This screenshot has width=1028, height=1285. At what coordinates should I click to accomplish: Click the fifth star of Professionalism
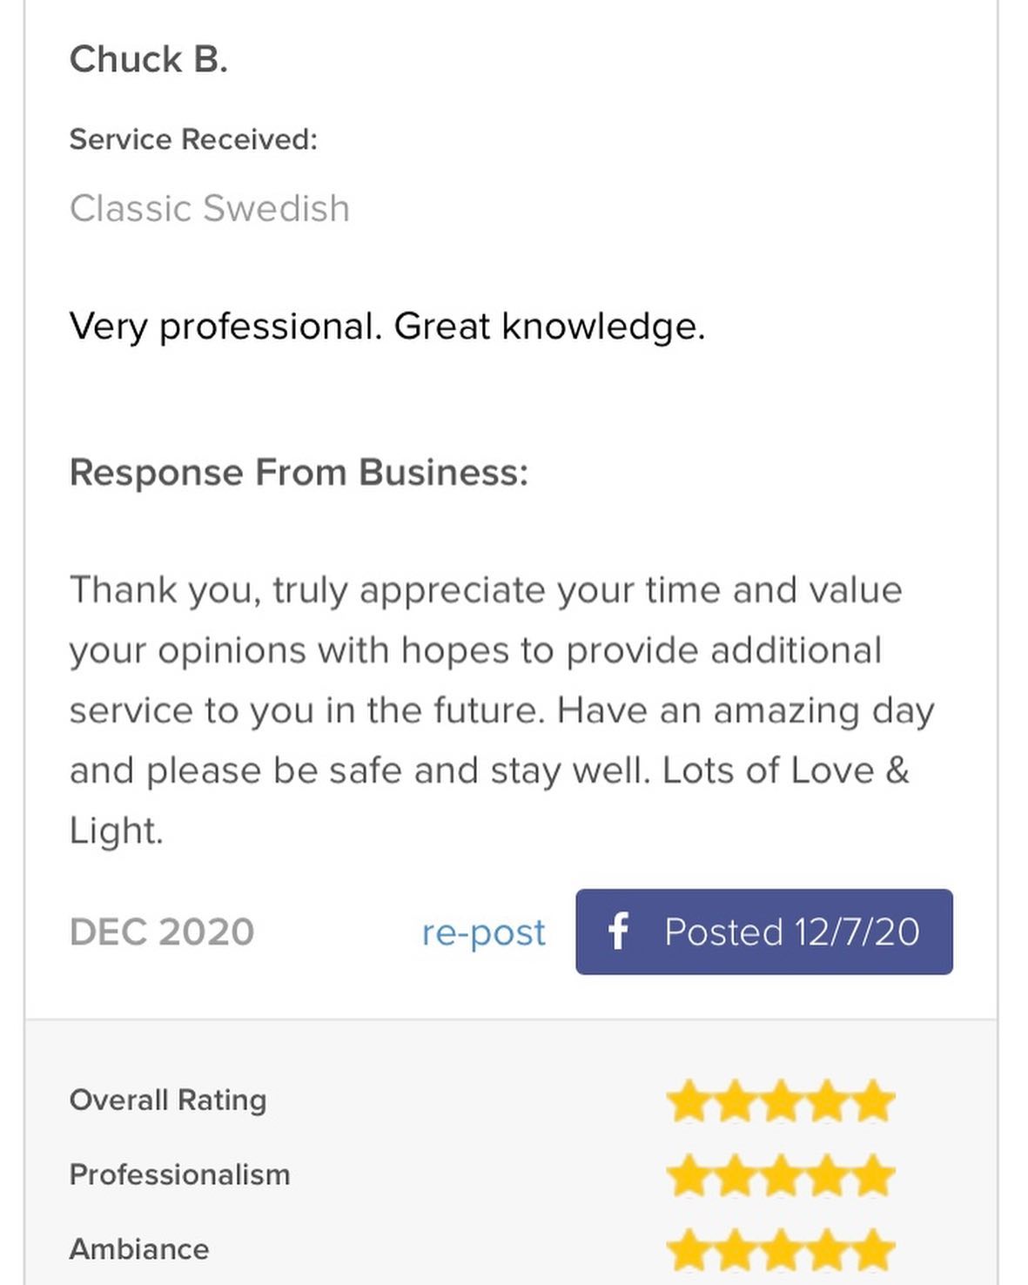[874, 1175]
